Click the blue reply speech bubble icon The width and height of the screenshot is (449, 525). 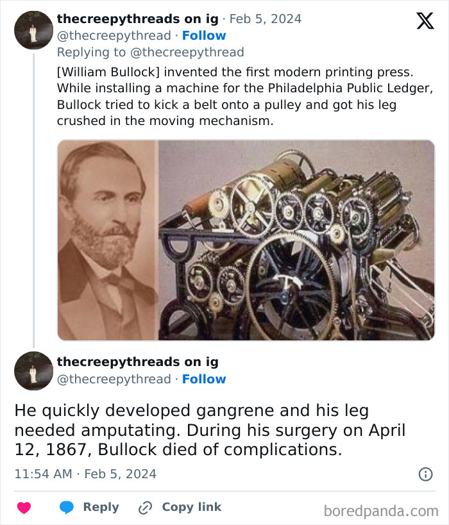pyautogui.click(x=66, y=507)
